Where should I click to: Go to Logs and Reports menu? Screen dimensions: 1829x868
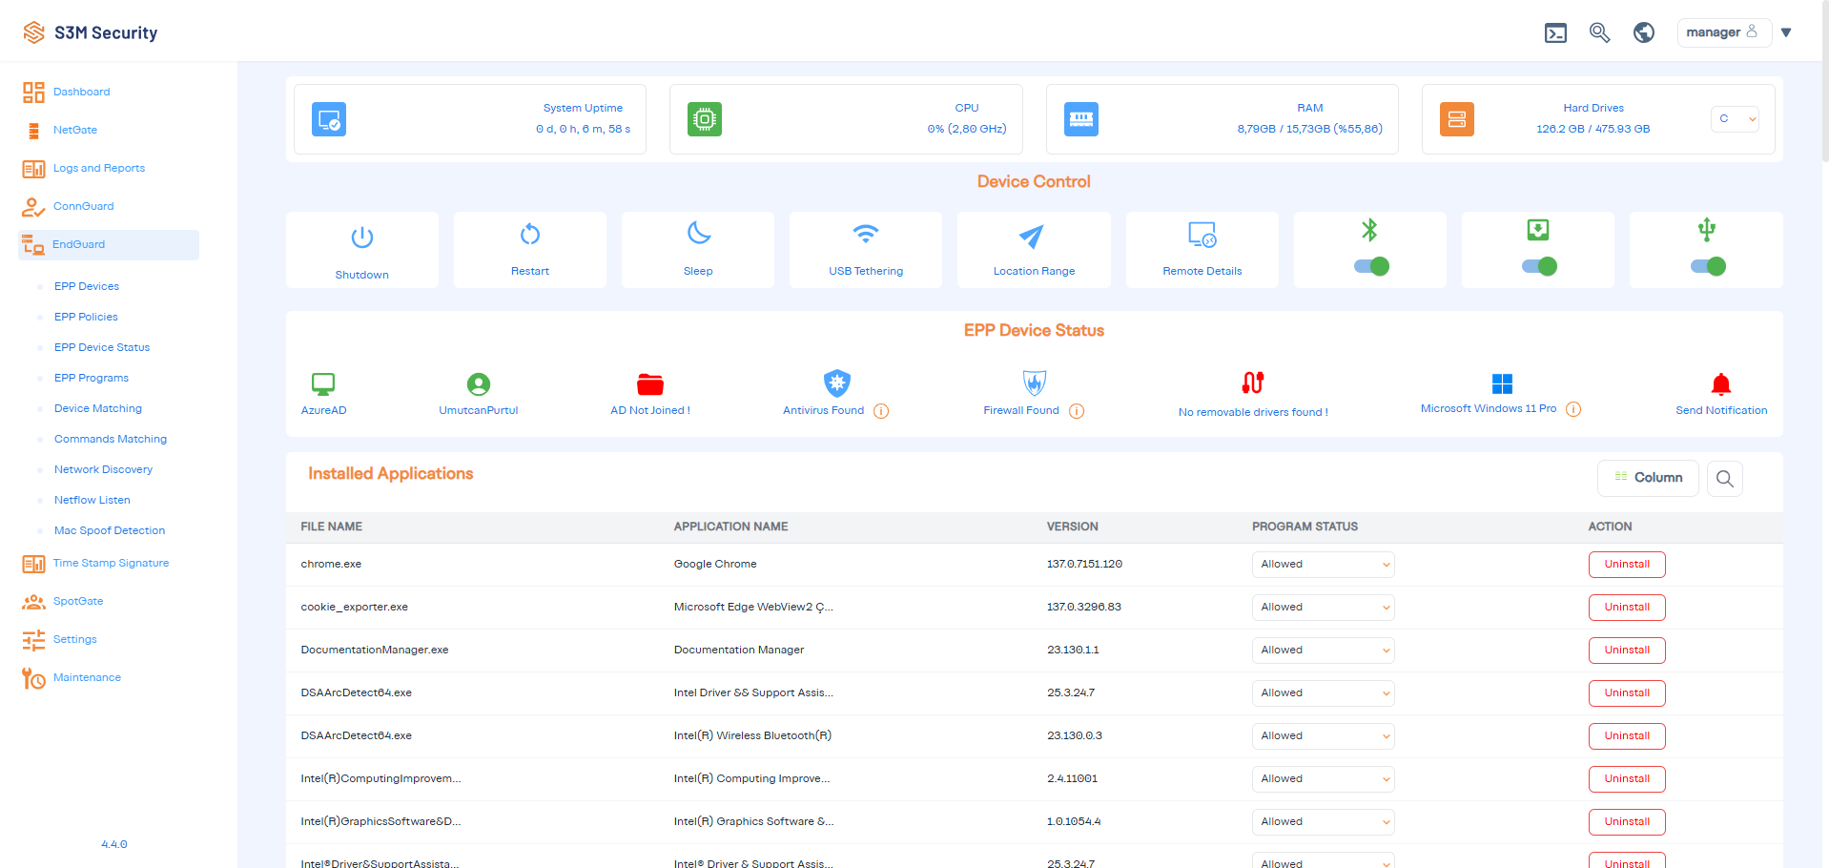pyautogui.click(x=99, y=168)
